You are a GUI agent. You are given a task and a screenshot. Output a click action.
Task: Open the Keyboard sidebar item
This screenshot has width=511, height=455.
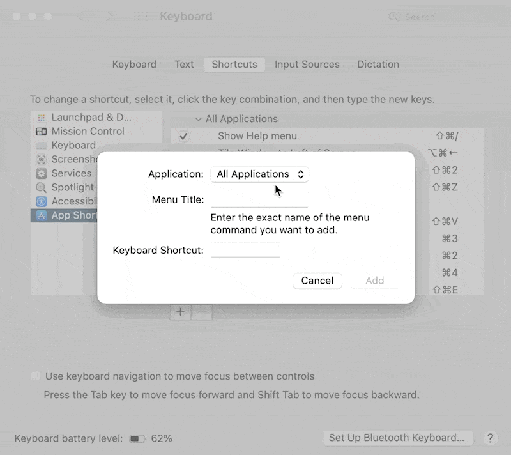(x=67, y=145)
